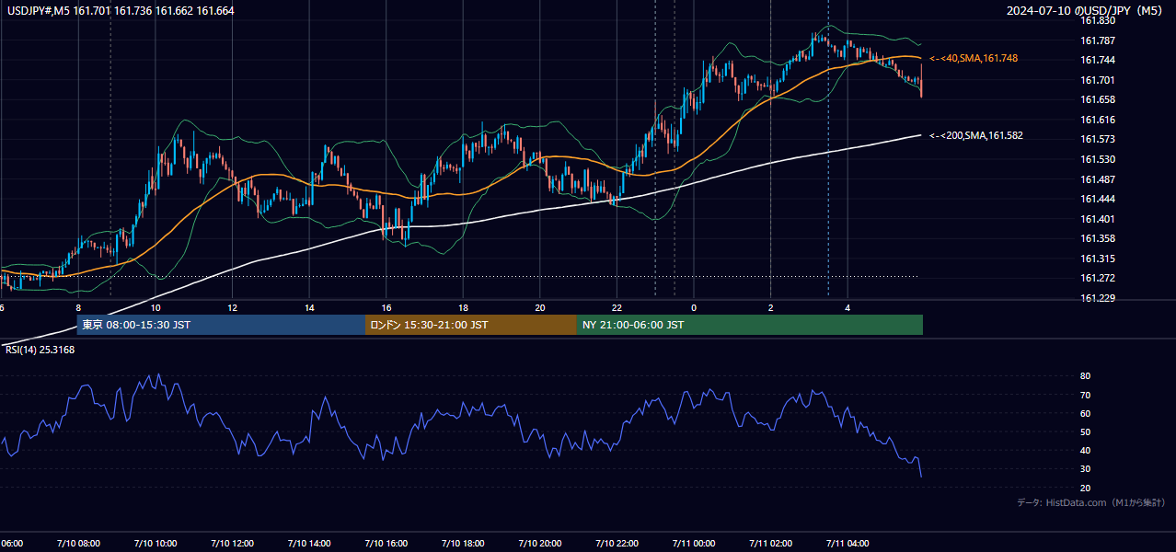
Task: Click price scale value 161.530
Action: coord(1098,159)
